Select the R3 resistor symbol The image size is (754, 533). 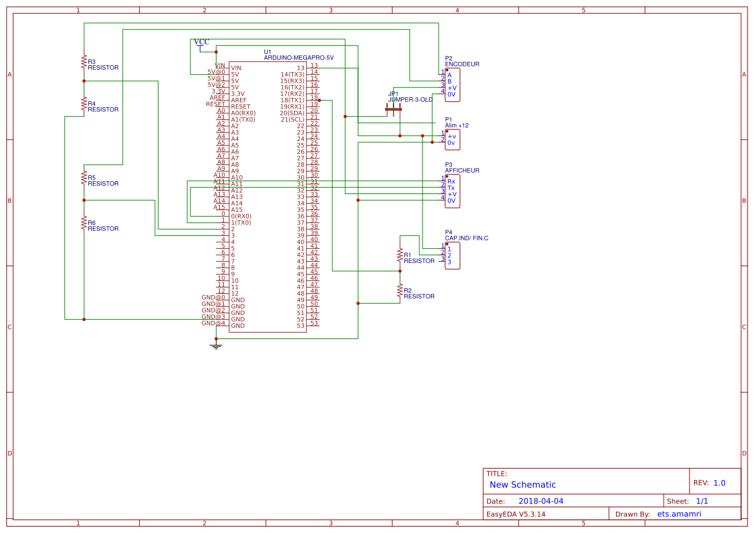(84, 63)
